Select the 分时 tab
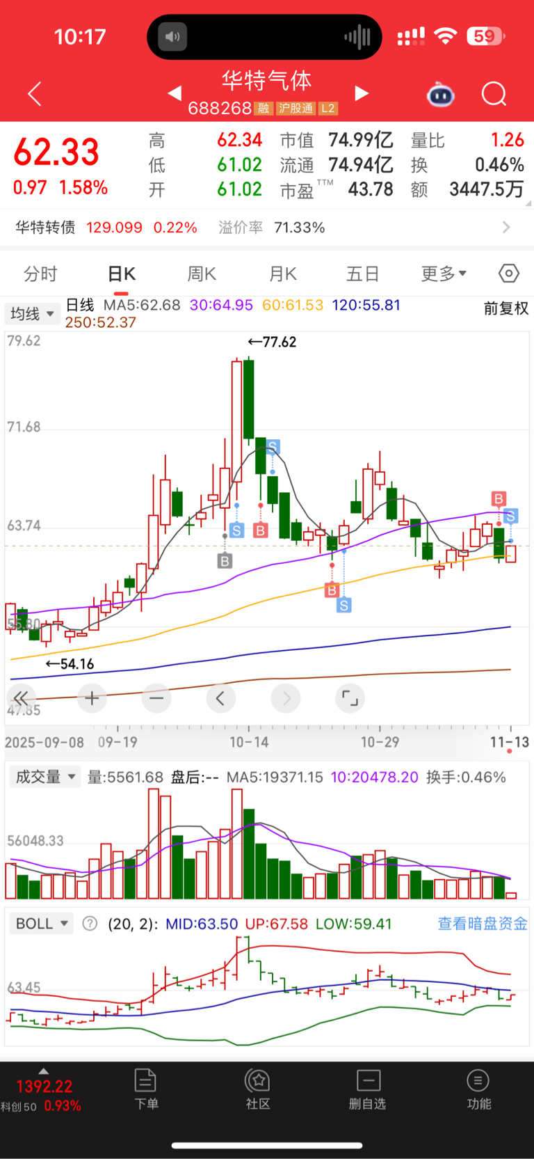The width and height of the screenshot is (534, 1159). pos(40,274)
